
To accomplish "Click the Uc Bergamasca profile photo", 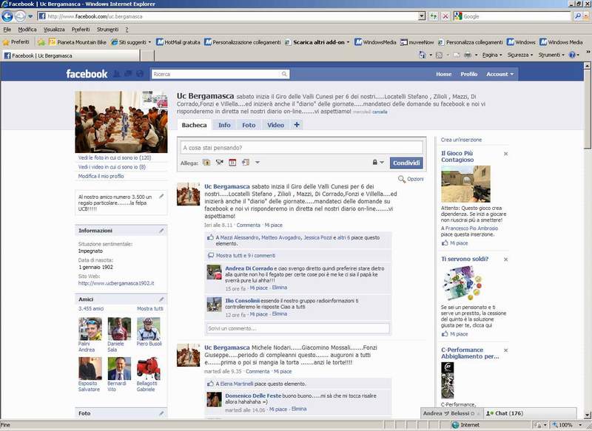I will 121,122.
